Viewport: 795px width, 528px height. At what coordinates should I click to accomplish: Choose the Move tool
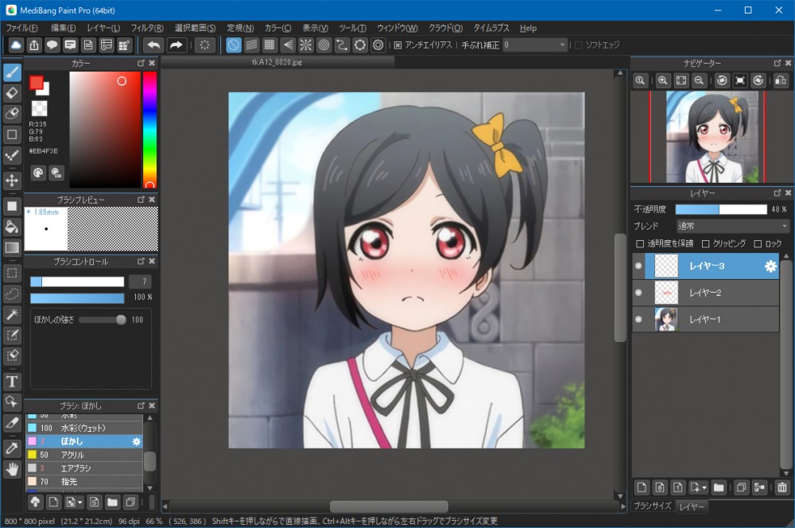12,180
